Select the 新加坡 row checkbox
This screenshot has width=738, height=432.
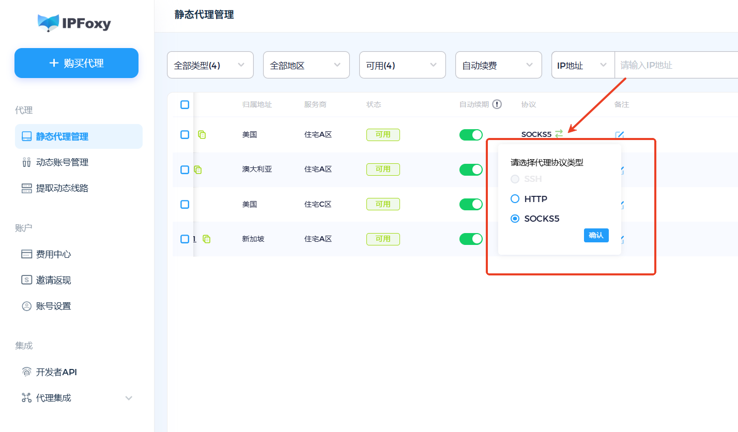[185, 239]
